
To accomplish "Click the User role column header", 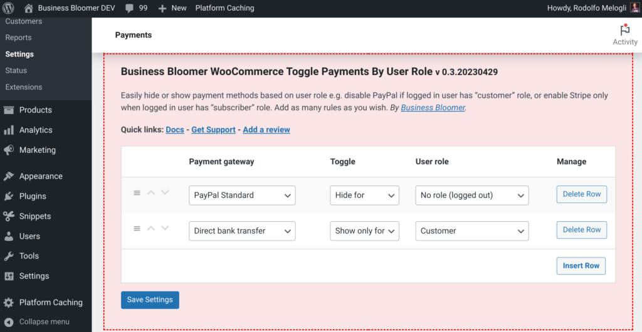I will point(432,162).
